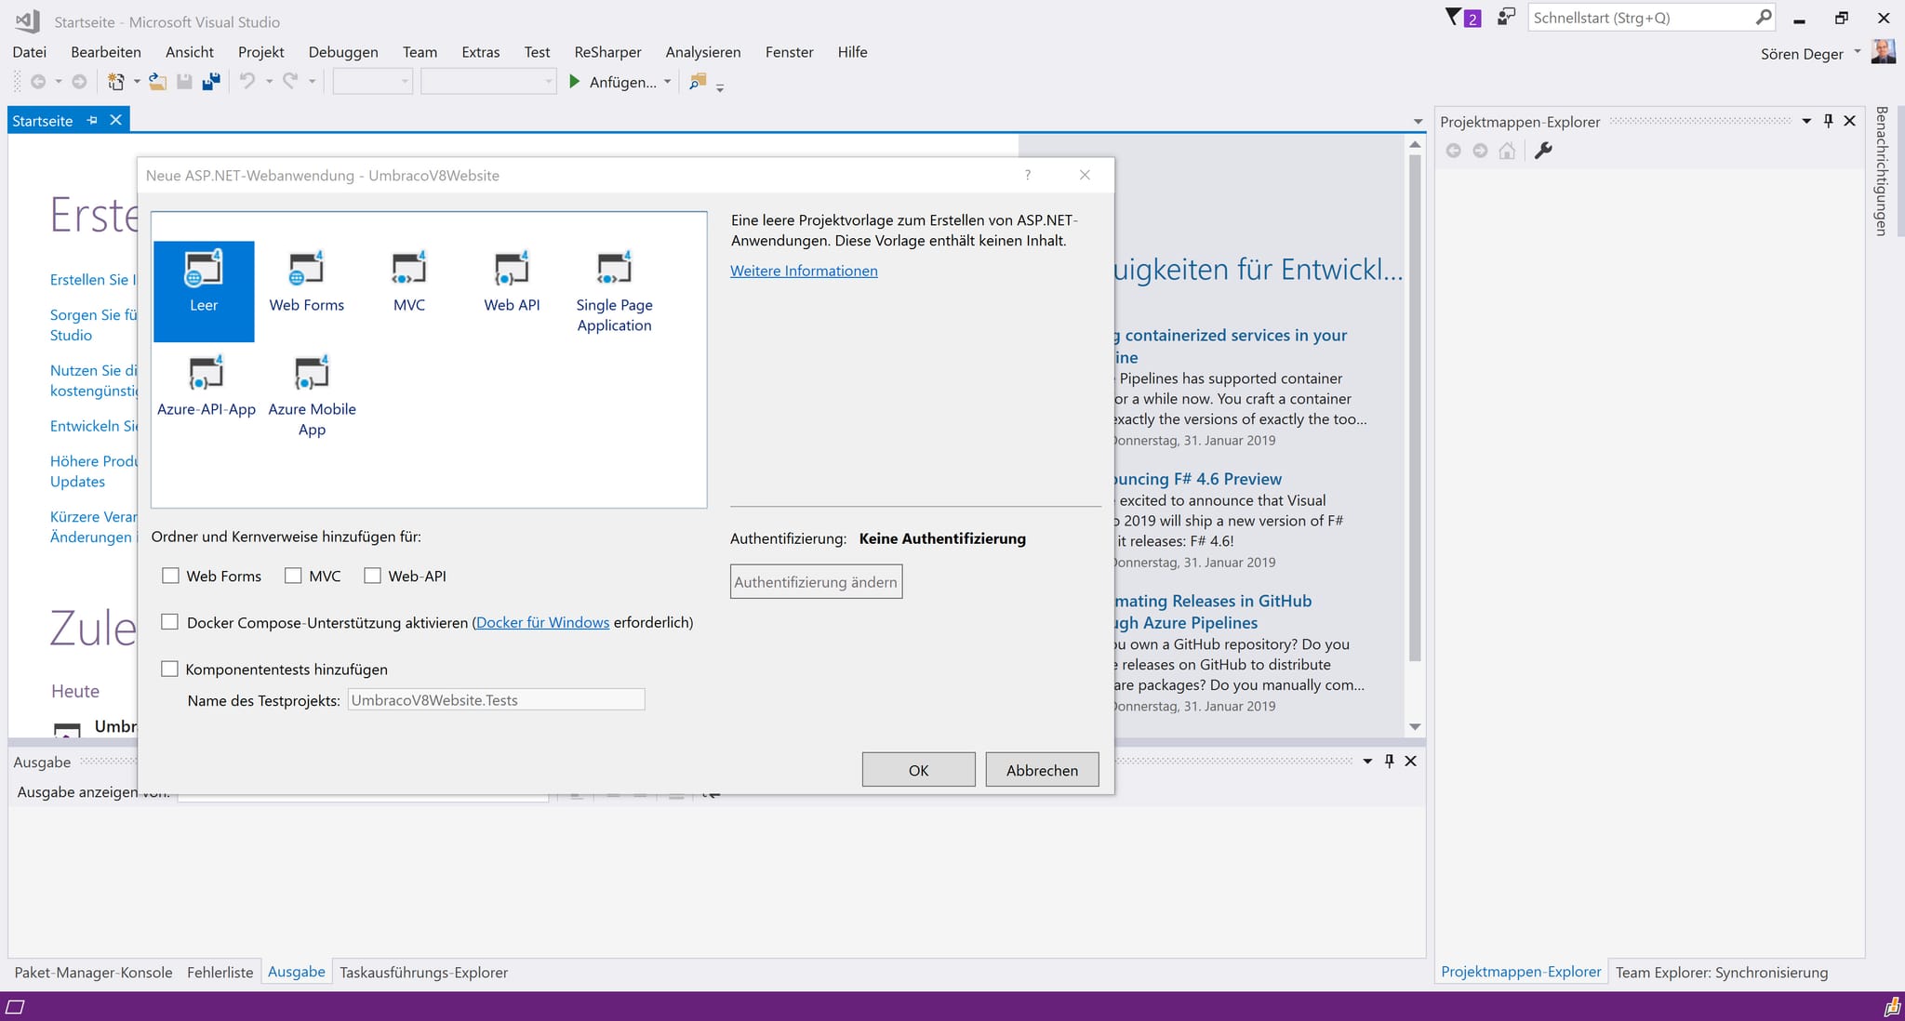1905x1021 pixels.
Task: Open the Weitere Informationen link
Action: (804, 271)
